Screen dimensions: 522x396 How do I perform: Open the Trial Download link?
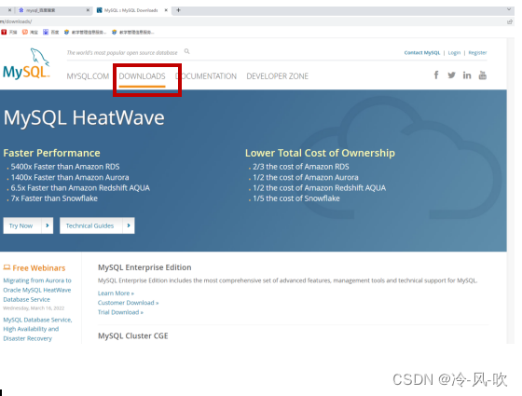tap(120, 312)
